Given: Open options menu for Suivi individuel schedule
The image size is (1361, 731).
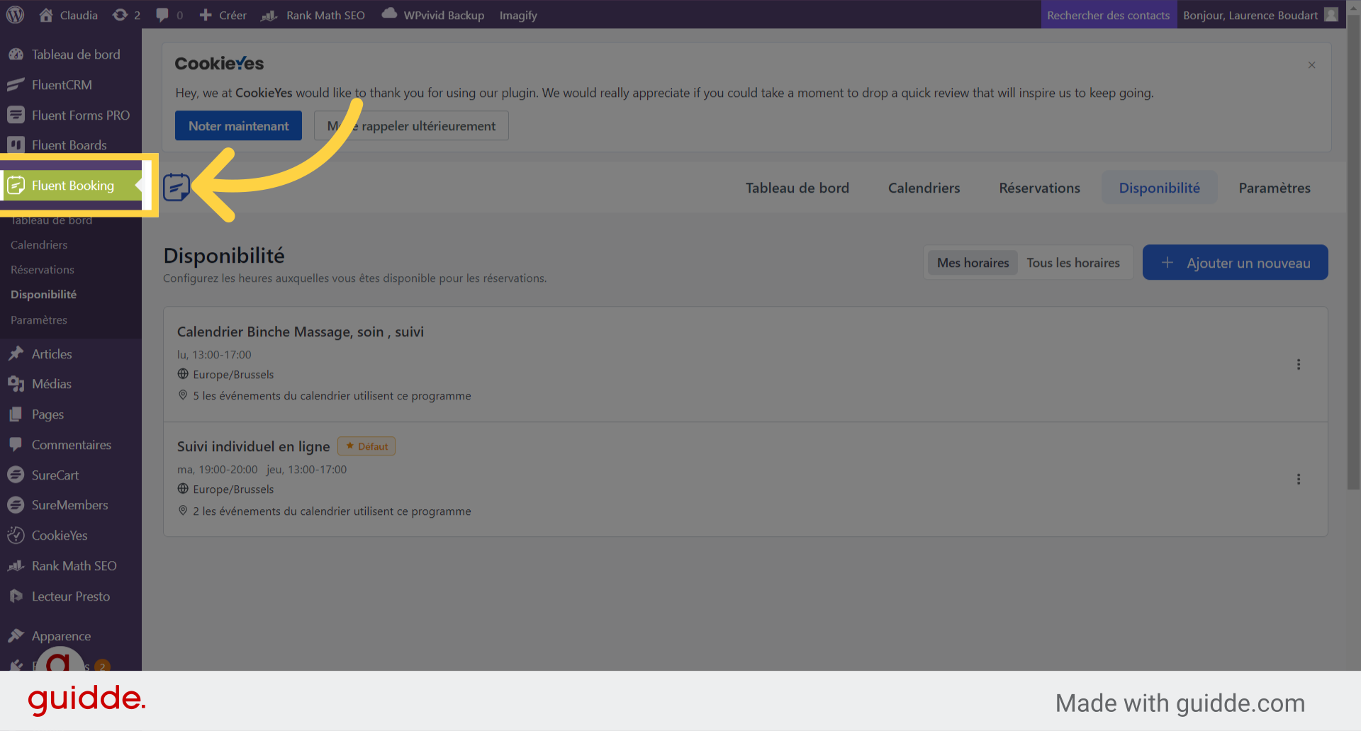Looking at the screenshot, I should click(1299, 479).
